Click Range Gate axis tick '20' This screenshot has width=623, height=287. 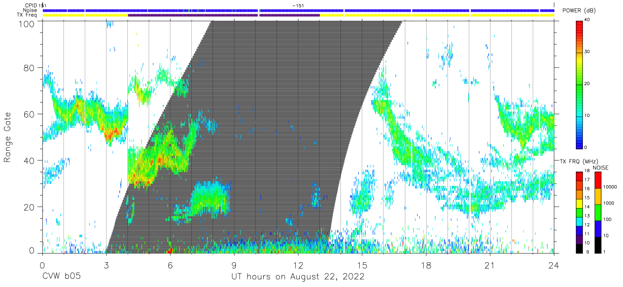29,207
